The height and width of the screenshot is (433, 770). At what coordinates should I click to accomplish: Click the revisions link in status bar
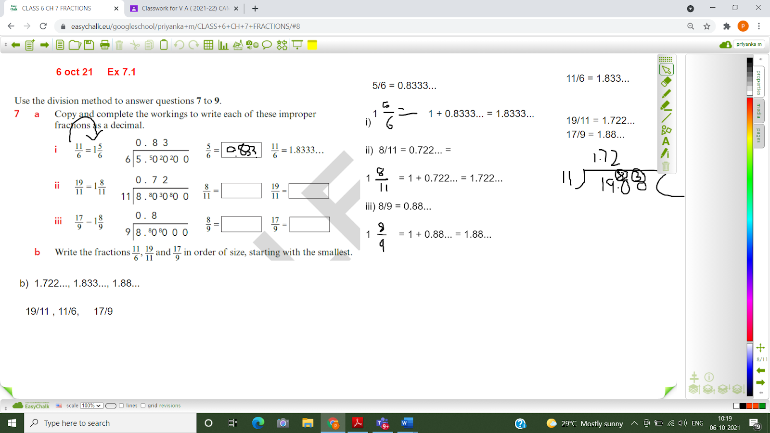(x=171, y=406)
